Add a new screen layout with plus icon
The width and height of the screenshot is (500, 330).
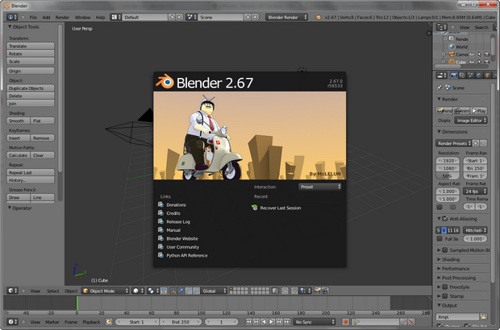point(173,17)
